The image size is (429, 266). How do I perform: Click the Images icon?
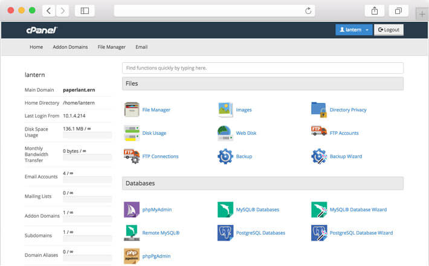point(225,109)
